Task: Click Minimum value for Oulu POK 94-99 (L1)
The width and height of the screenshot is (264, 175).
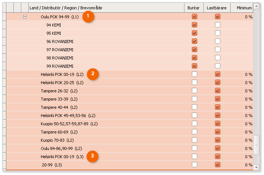Action: tap(249, 17)
